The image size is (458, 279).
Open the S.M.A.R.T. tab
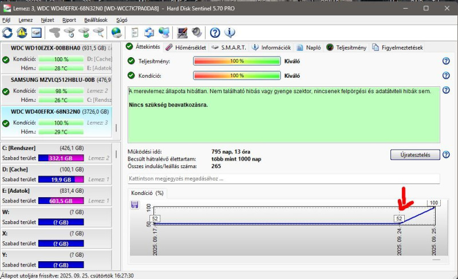click(x=229, y=47)
